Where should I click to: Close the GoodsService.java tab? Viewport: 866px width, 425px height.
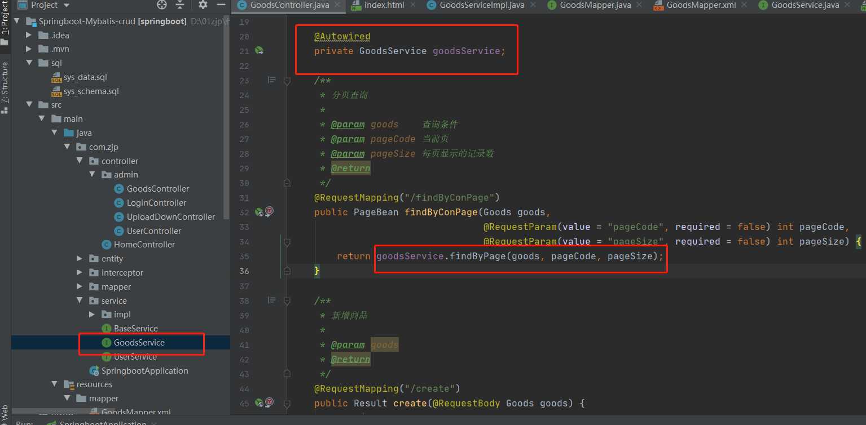(x=847, y=5)
